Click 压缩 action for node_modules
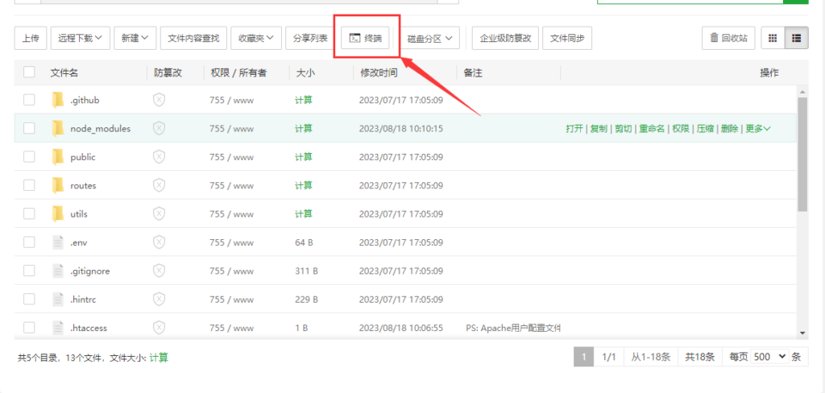825x393 pixels. click(706, 128)
